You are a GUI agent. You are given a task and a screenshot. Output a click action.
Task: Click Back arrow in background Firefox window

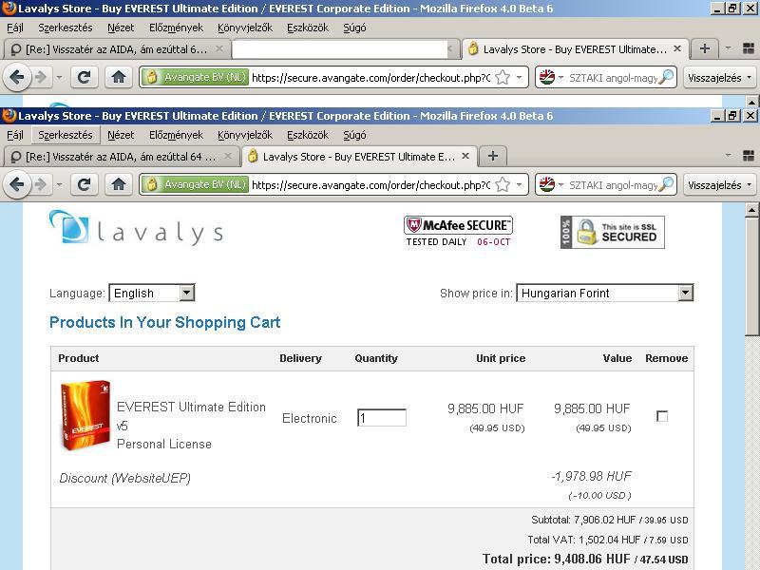(17, 77)
